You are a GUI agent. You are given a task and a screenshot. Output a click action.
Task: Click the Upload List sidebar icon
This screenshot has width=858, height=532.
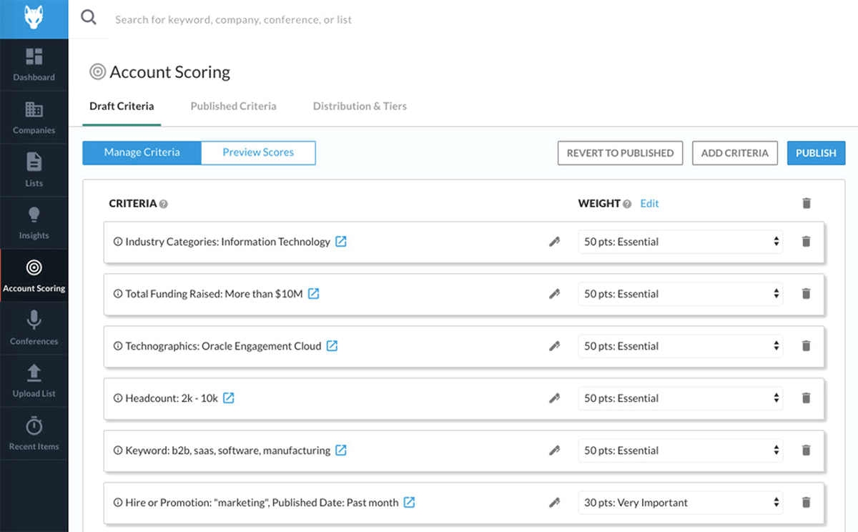pyautogui.click(x=34, y=373)
